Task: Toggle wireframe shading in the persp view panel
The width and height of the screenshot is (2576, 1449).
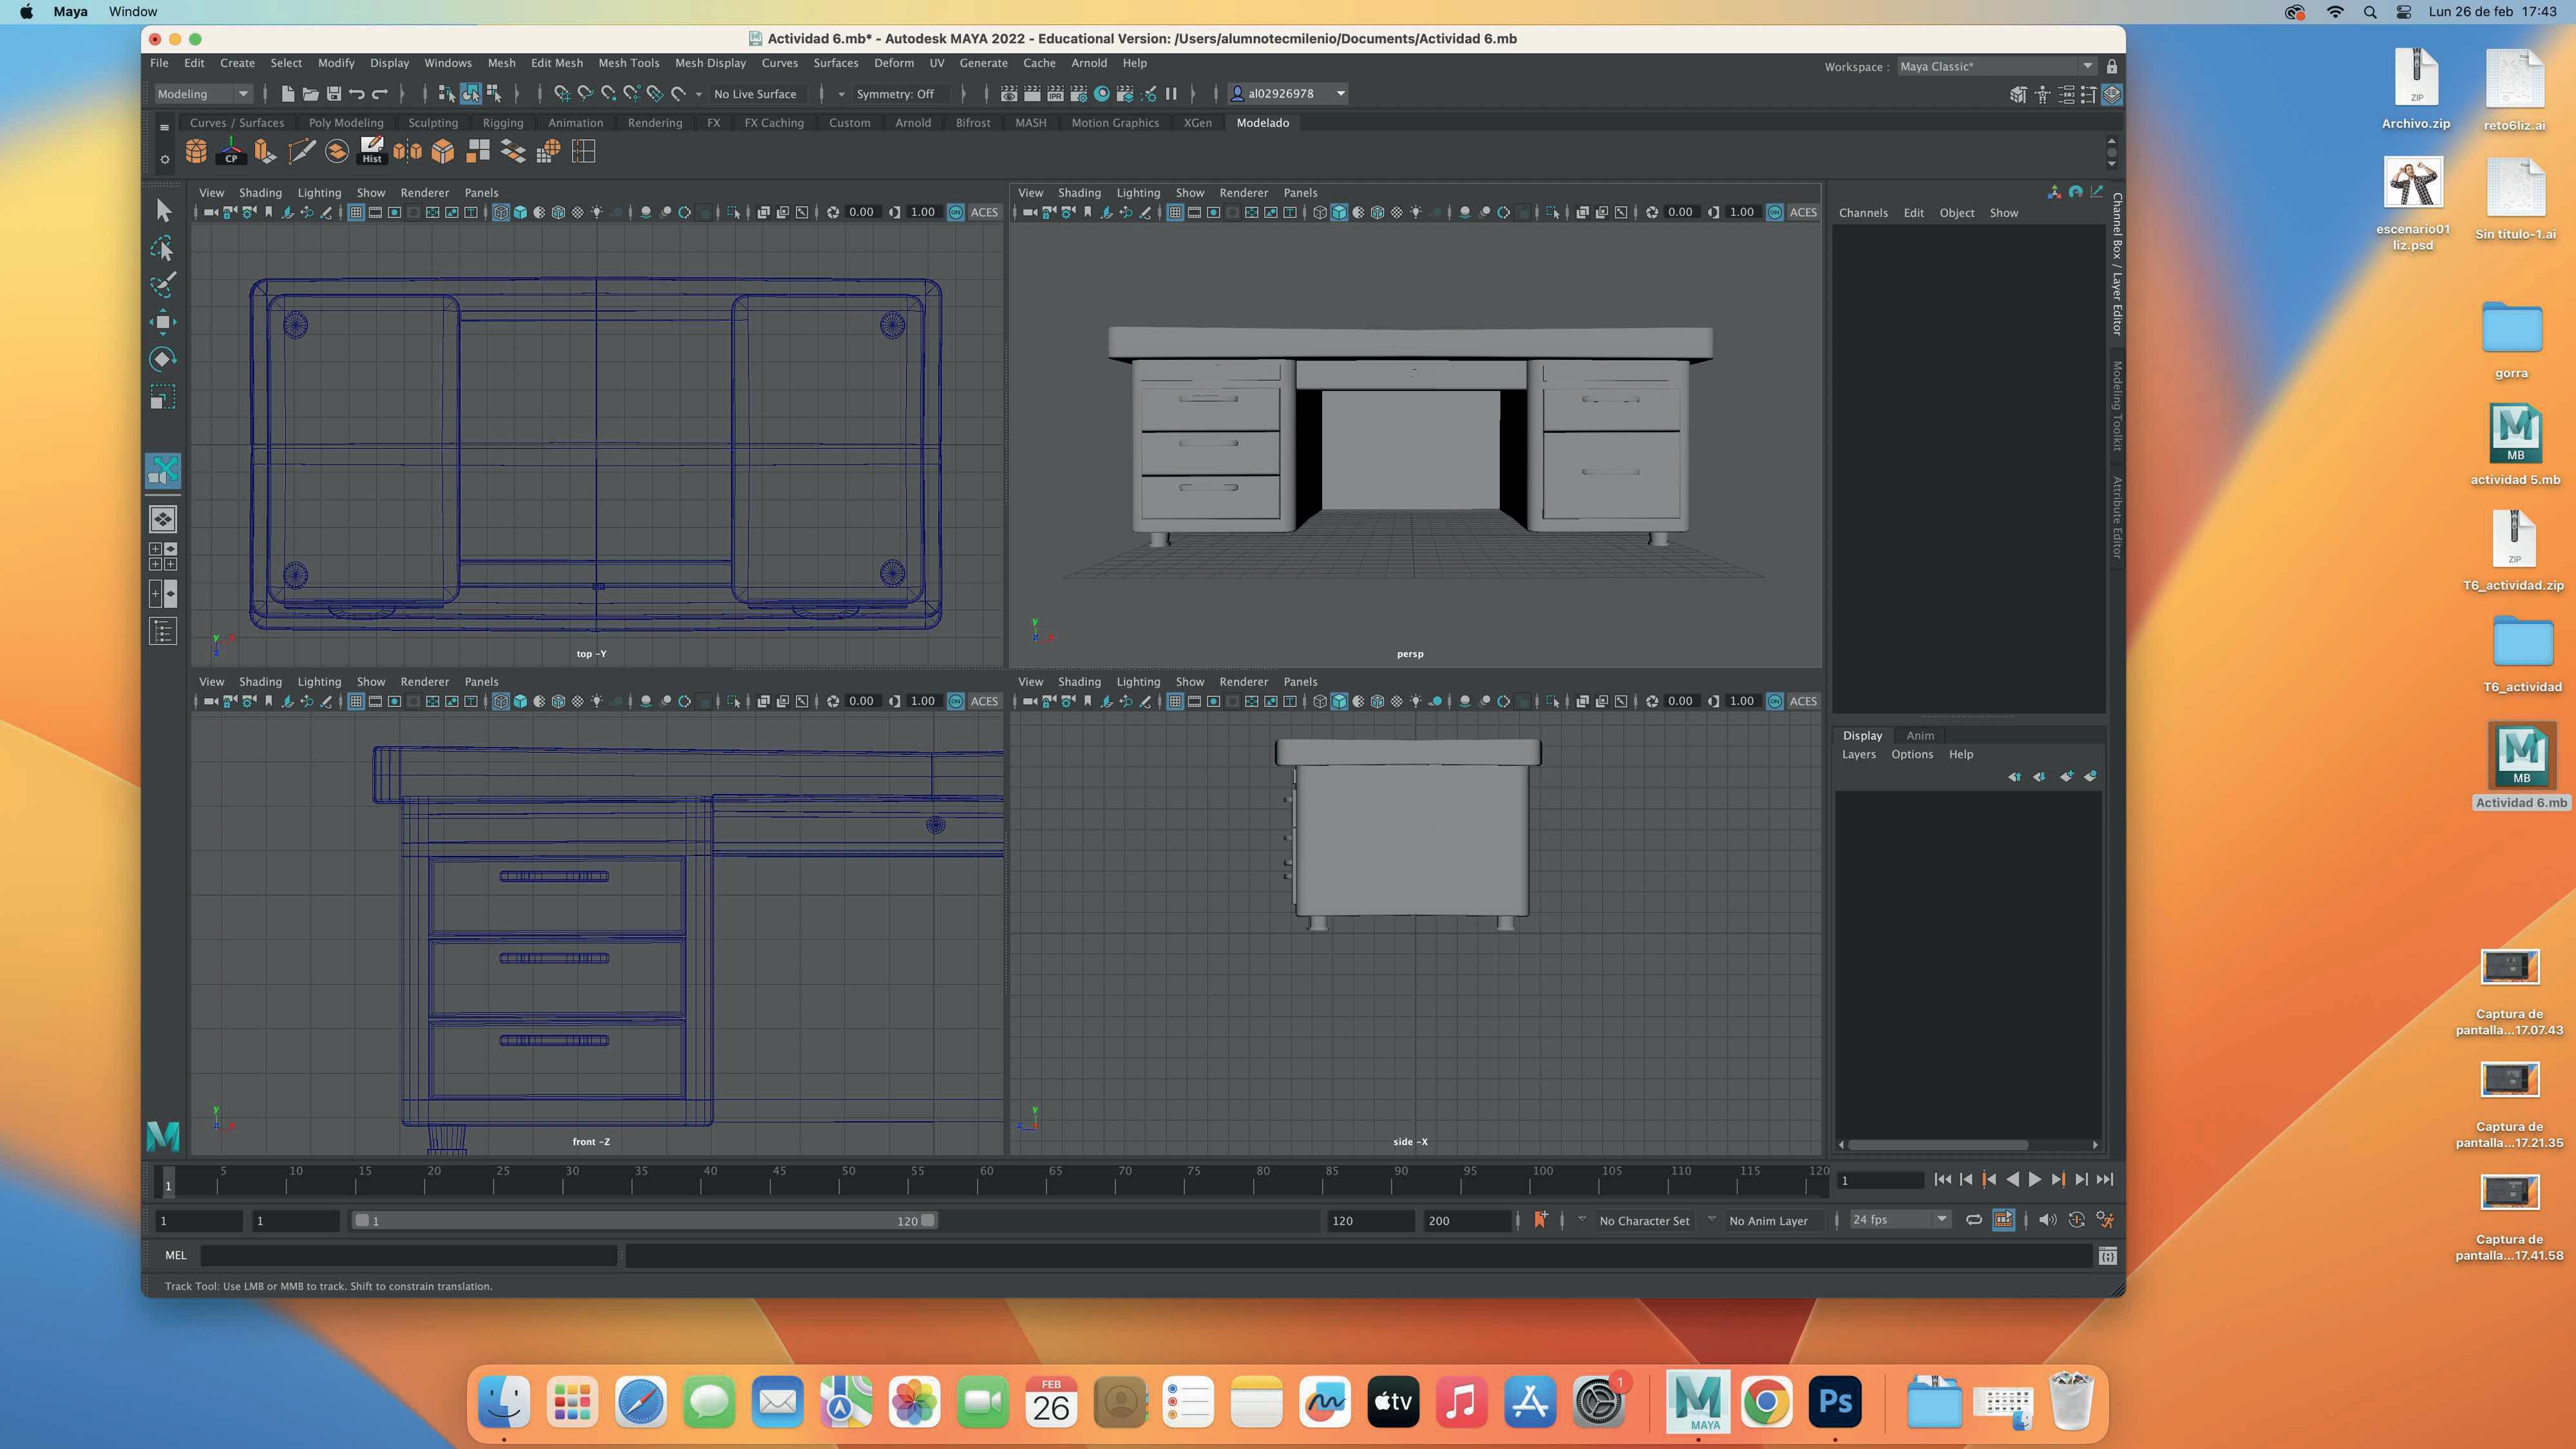Action: pyautogui.click(x=1320, y=212)
